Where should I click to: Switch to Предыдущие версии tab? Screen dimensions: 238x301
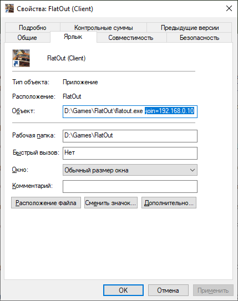click(190, 28)
